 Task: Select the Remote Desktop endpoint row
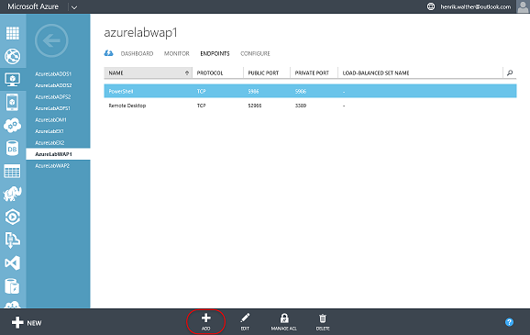click(x=310, y=106)
